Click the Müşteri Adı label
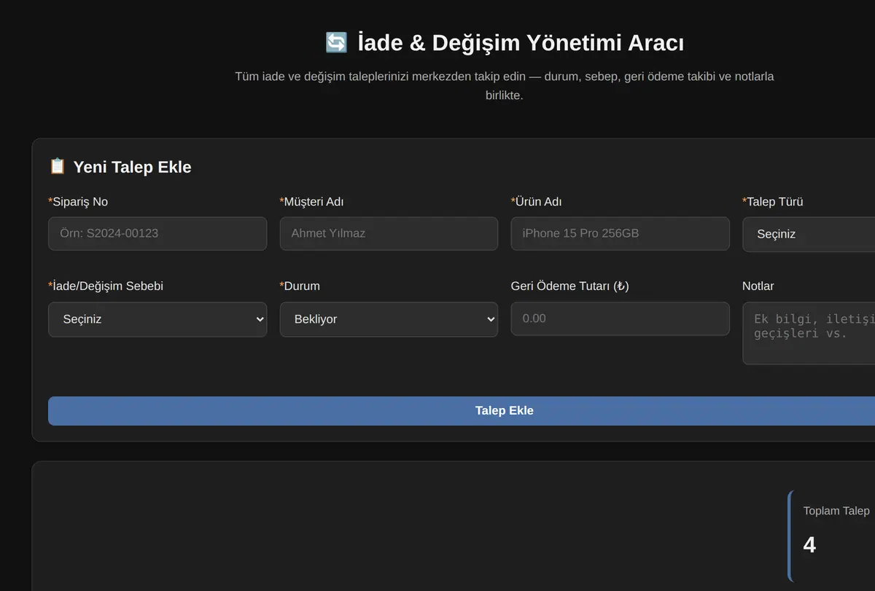 point(311,202)
